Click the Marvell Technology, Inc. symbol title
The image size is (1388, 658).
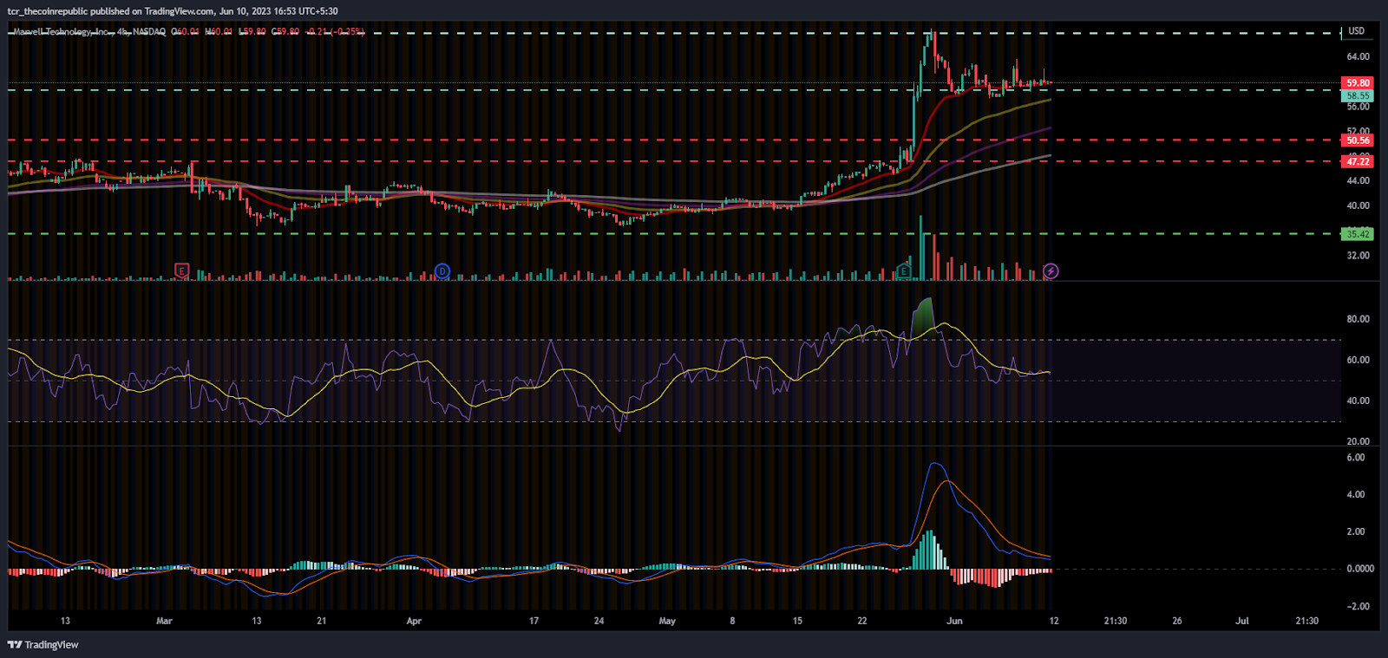62,32
